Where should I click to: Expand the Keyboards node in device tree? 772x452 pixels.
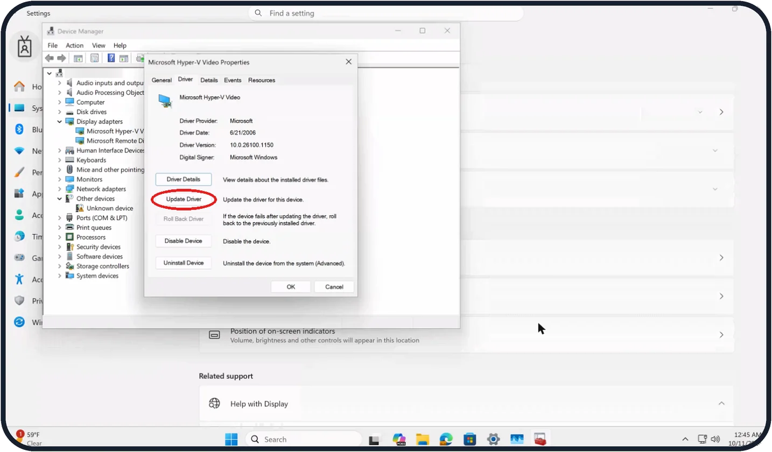click(x=60, y=160)
